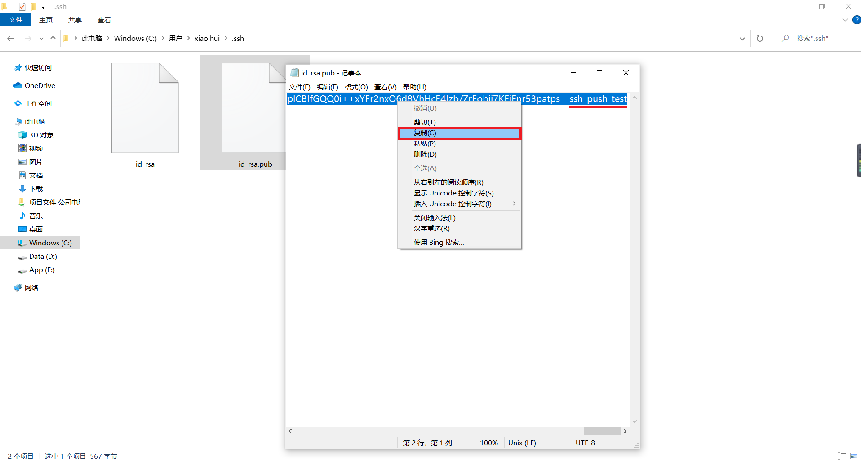Navigate to 用户 in address path
861x461 pixels.
click(175, 39)
